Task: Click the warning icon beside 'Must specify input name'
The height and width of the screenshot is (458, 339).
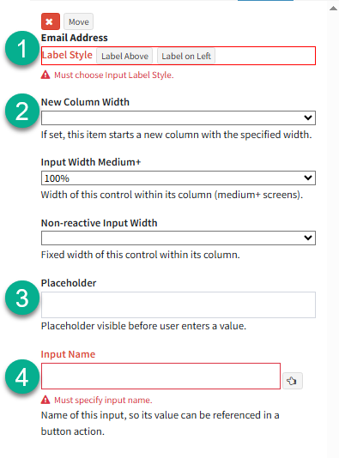Action: tap(45, 400)
